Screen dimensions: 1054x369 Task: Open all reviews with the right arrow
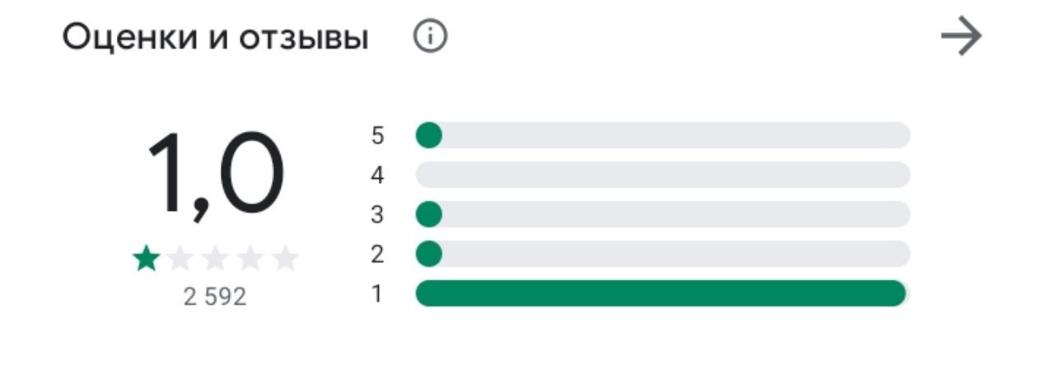961,38
